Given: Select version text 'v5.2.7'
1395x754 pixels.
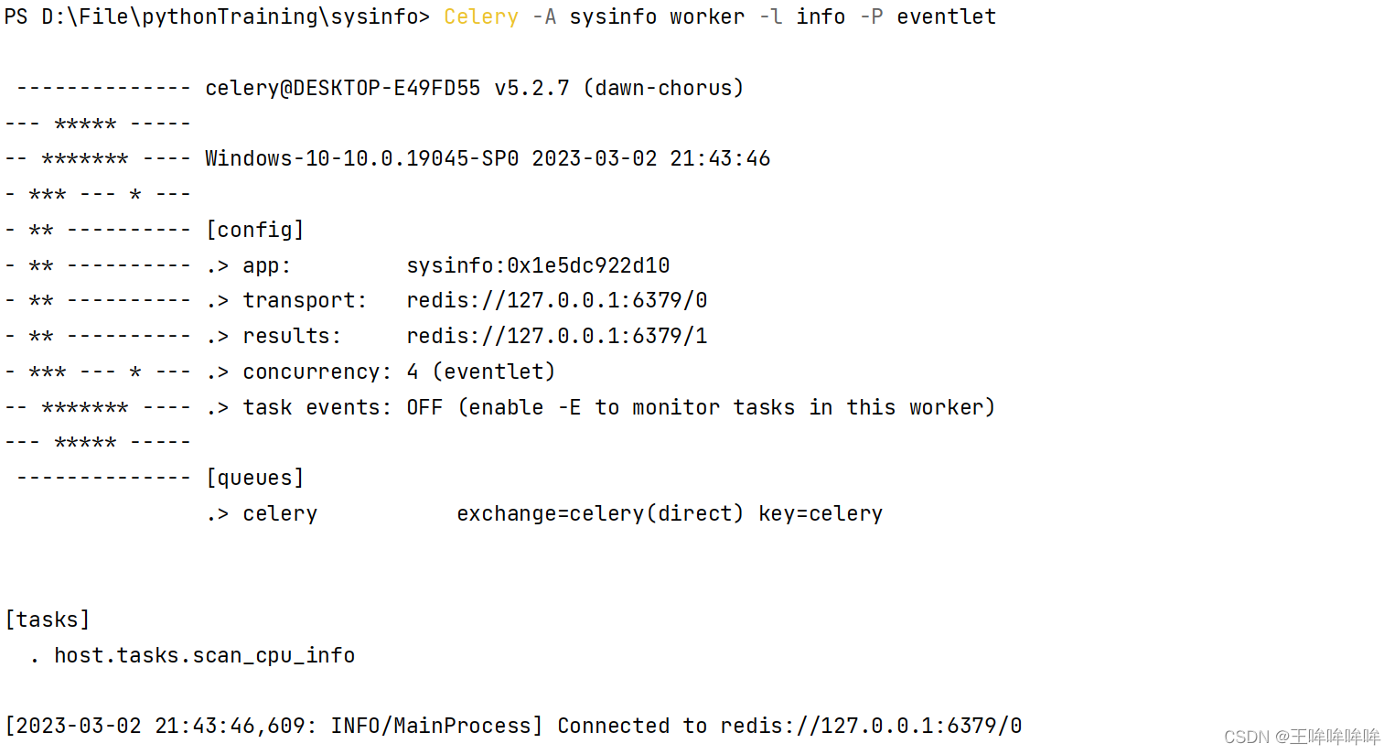Looking at the screenshot, I should point(531,89).
